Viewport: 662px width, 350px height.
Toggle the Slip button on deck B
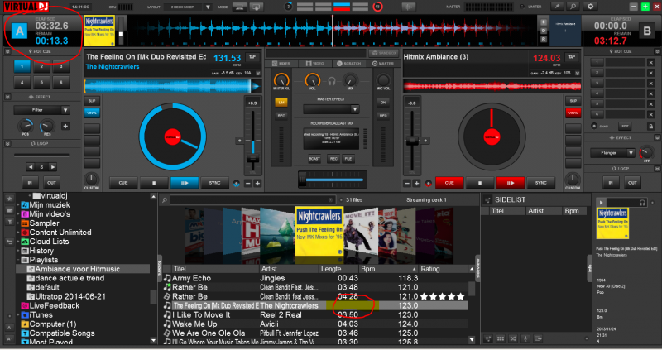(x=573, y=101)
